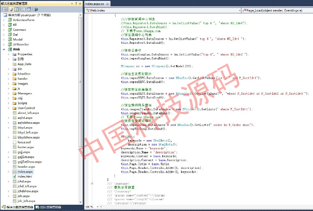This screenshot has height=211, width=313.
Task: Expand the UserControl folder
Action: tap(9, 108)
